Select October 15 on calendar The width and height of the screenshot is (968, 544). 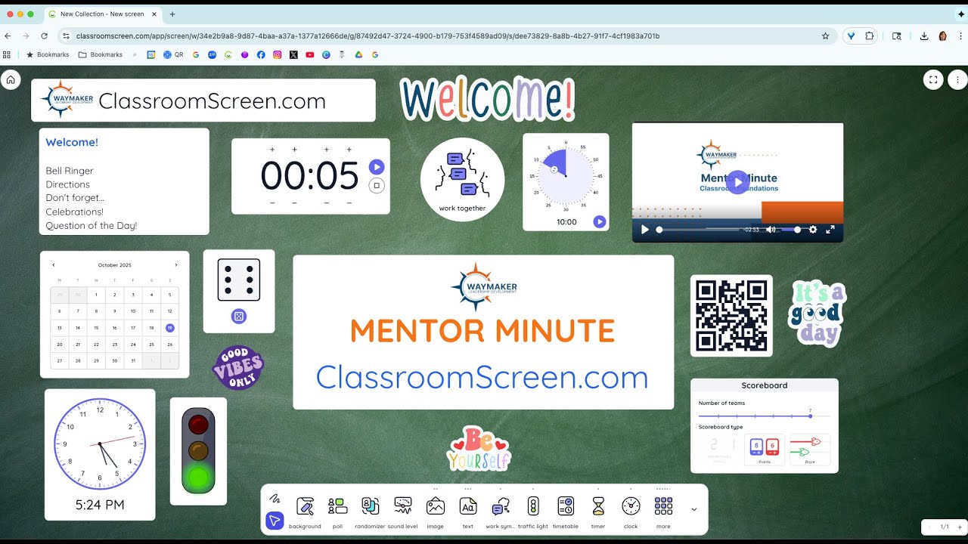97,328
